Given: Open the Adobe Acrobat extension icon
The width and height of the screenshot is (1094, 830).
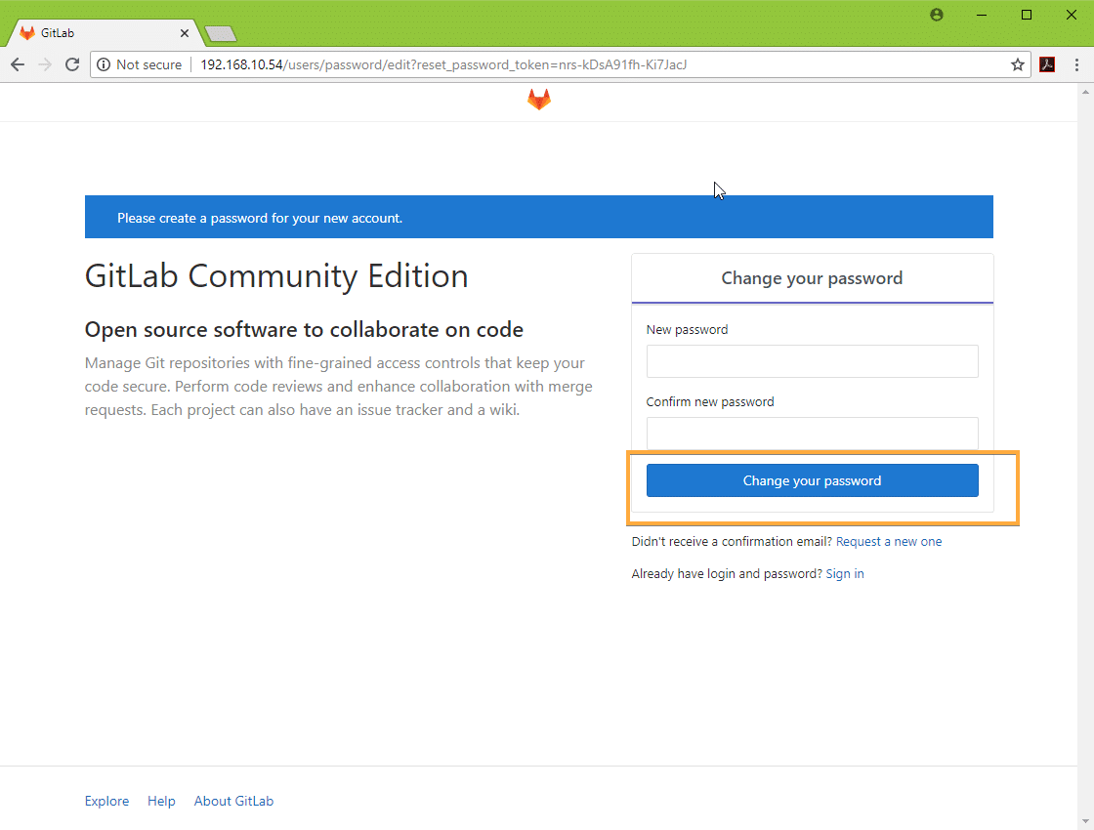Looking at the screenshot, I should (x=1047, y=64).
